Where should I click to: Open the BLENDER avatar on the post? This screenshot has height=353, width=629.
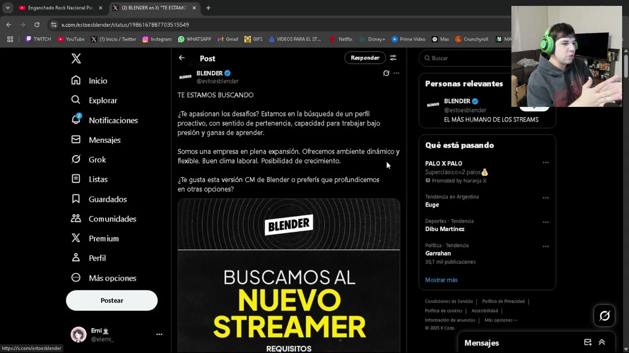[185, 77]
